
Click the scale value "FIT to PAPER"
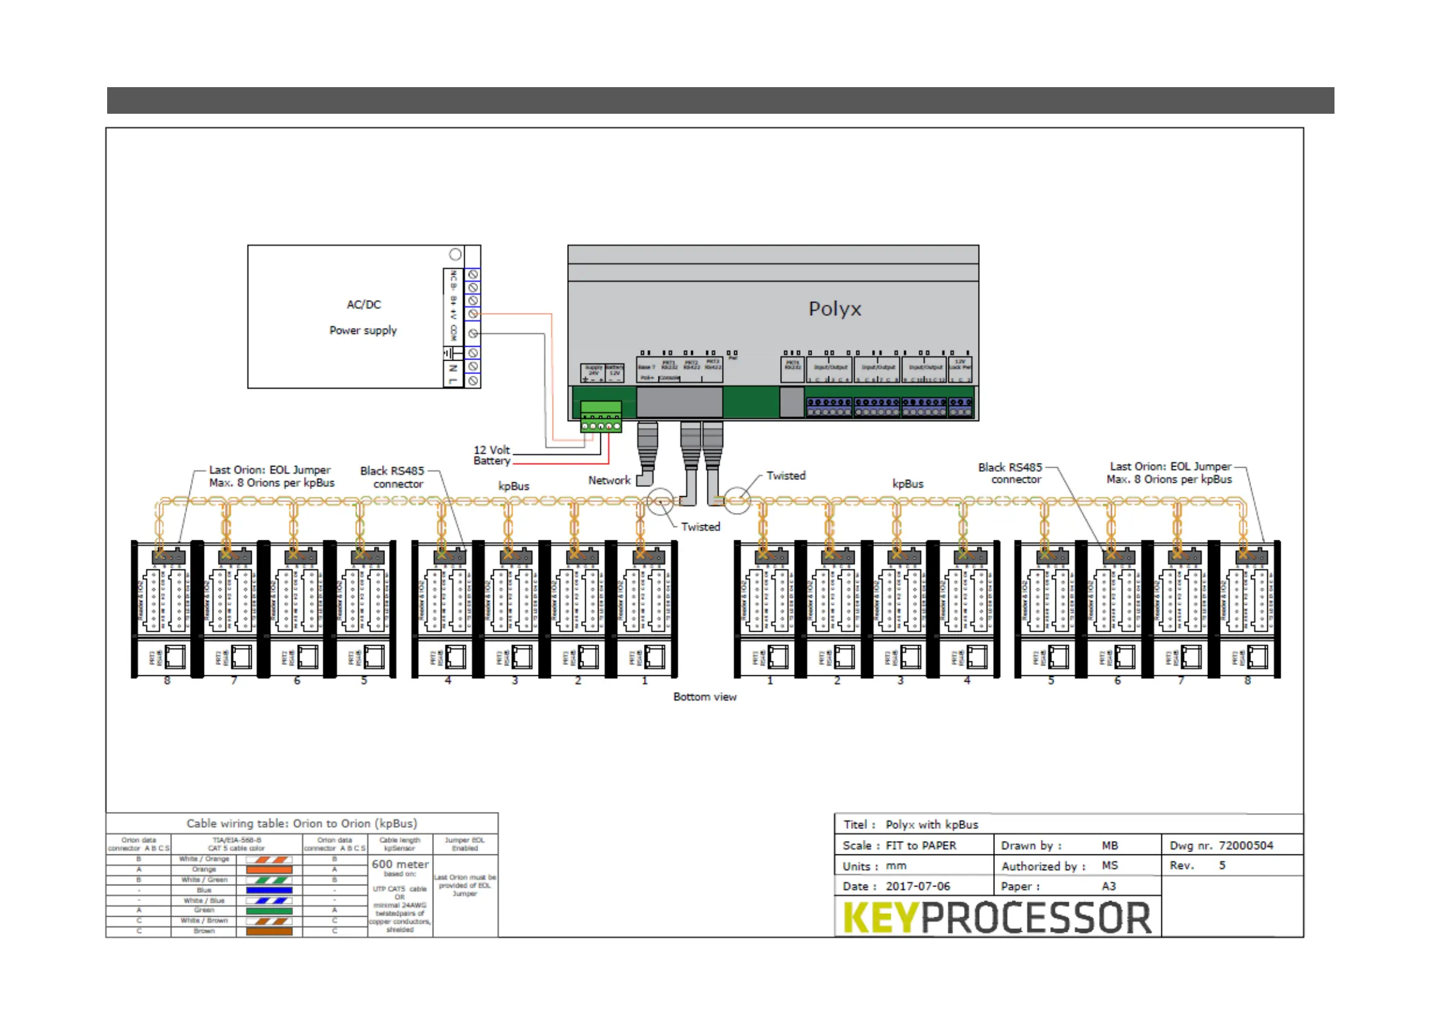pos(921,845)
